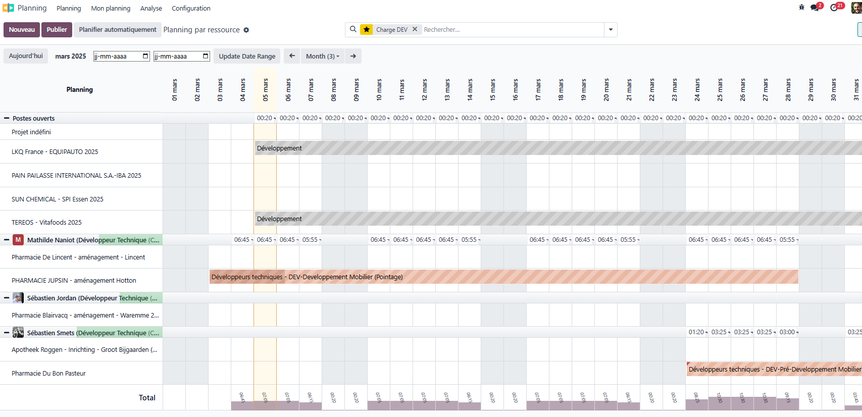Viewport: 862px width, 417px height.
Task: Click the mars 2025 period label
Action: point(71,56)
